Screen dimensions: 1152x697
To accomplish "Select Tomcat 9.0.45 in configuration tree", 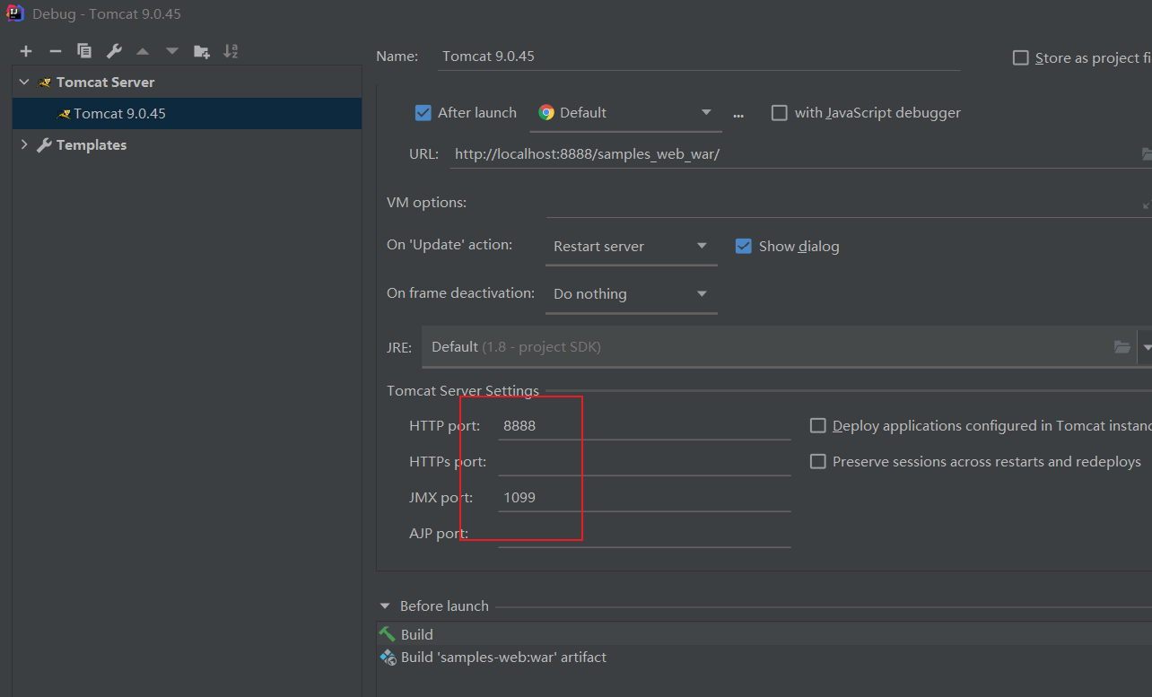I will 119,114.
